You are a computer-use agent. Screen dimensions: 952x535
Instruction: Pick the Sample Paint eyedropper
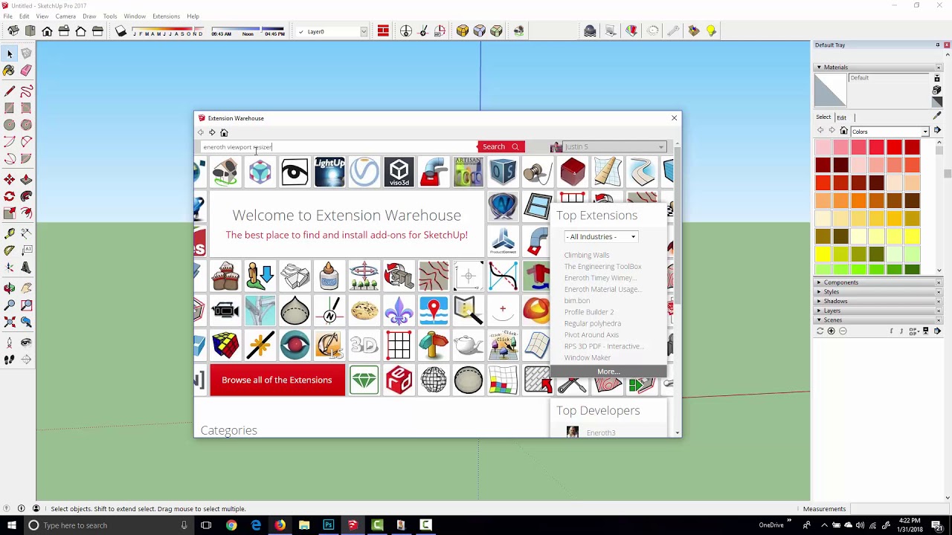(x=937, y=116)
